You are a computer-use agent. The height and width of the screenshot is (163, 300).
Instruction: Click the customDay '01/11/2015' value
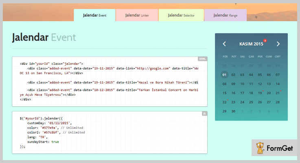click(59, 123)
